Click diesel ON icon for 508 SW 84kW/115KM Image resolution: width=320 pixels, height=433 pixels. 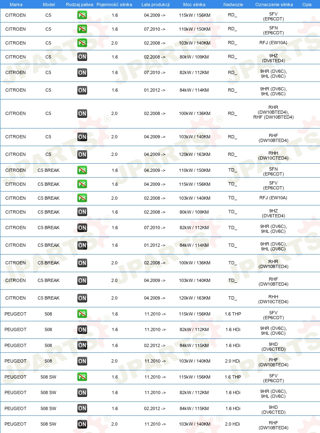pos(82,408)
